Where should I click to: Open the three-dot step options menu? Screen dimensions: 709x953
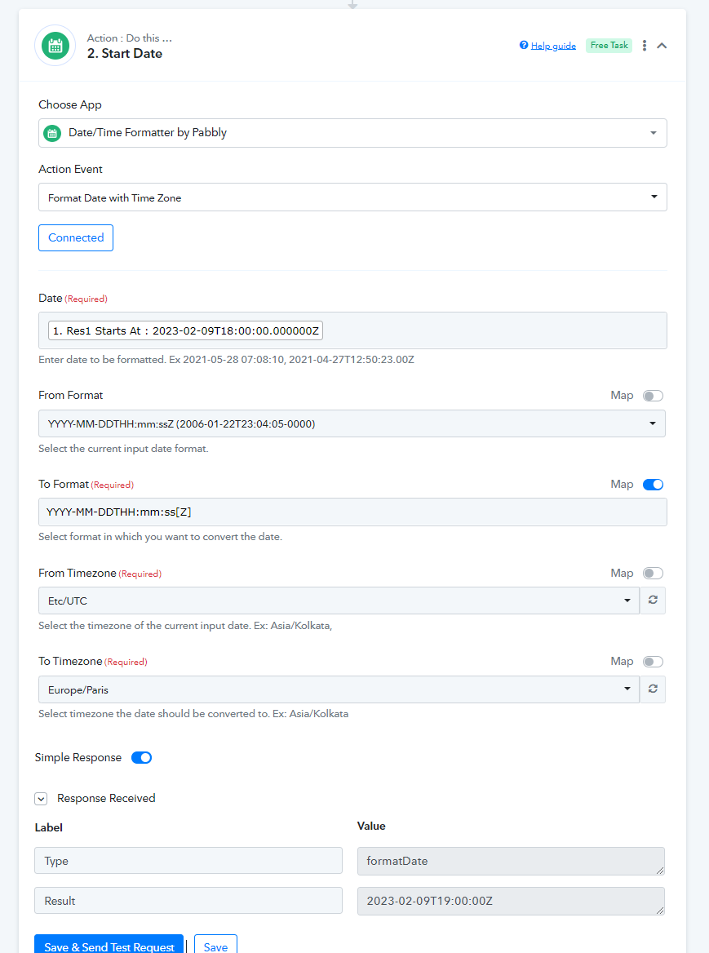pos(645,46)
